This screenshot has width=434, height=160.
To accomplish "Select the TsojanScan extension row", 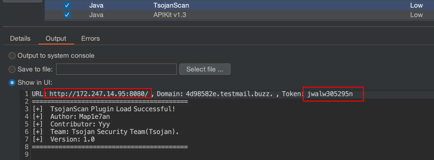I will [240, 5].
